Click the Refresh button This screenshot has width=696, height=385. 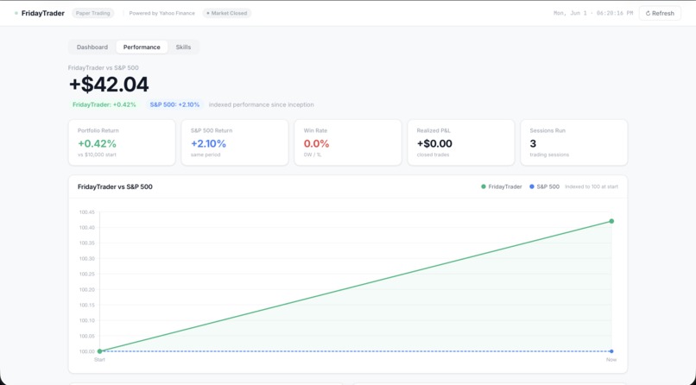660,13
